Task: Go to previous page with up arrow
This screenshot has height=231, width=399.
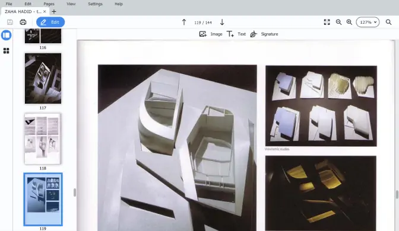Action: point(184,23)
